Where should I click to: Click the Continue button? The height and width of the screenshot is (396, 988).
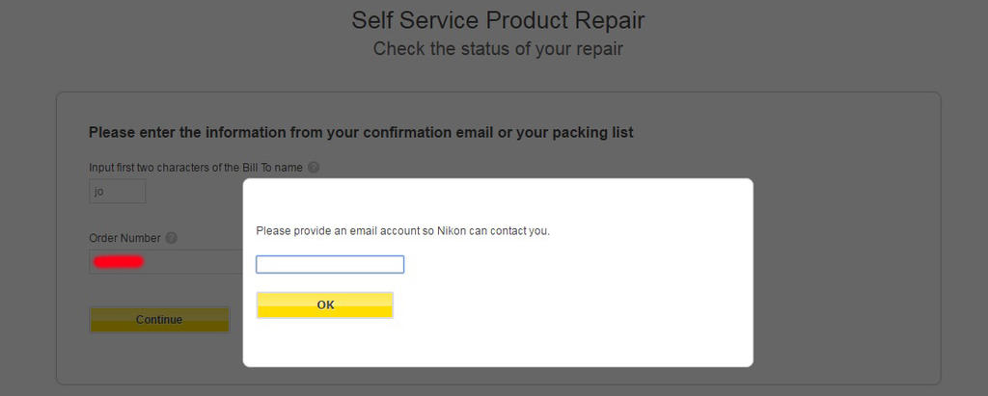pos(159,320)
